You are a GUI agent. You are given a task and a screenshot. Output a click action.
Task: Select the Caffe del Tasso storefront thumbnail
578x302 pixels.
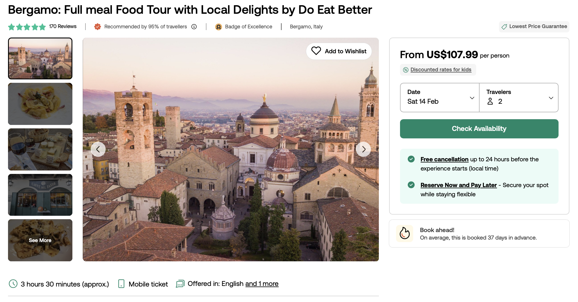coord(40,195)
